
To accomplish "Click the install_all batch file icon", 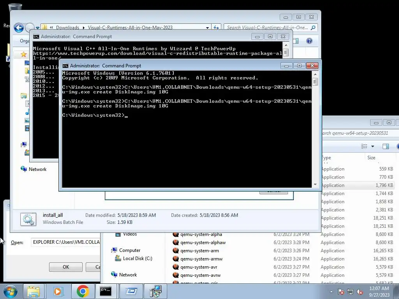I will [x=28, y=219].
